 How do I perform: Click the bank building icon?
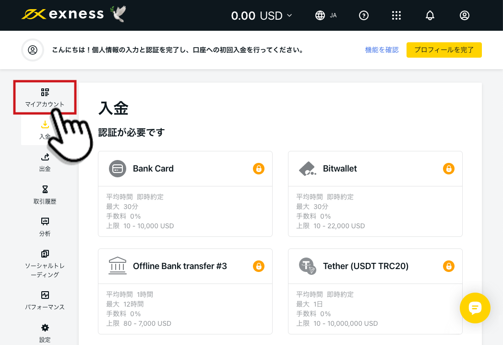118,265
